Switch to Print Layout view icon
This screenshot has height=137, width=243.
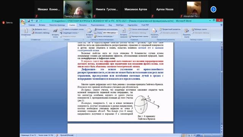coord(183,135)
